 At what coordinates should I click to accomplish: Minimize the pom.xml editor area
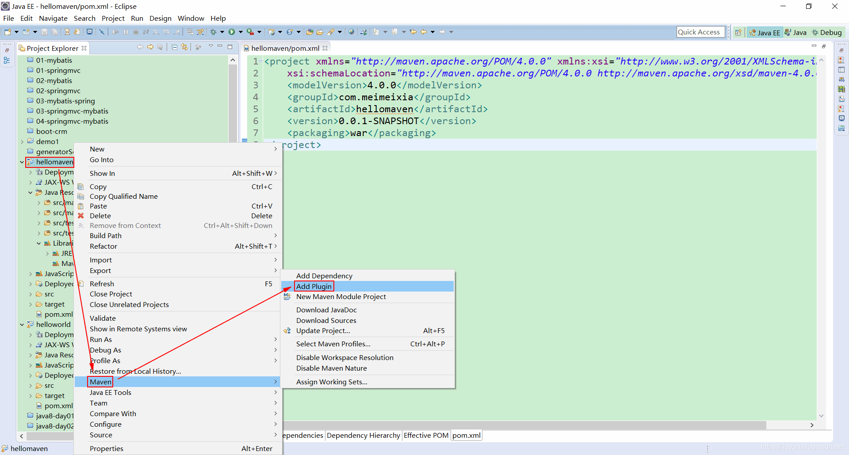click(814, 46)
